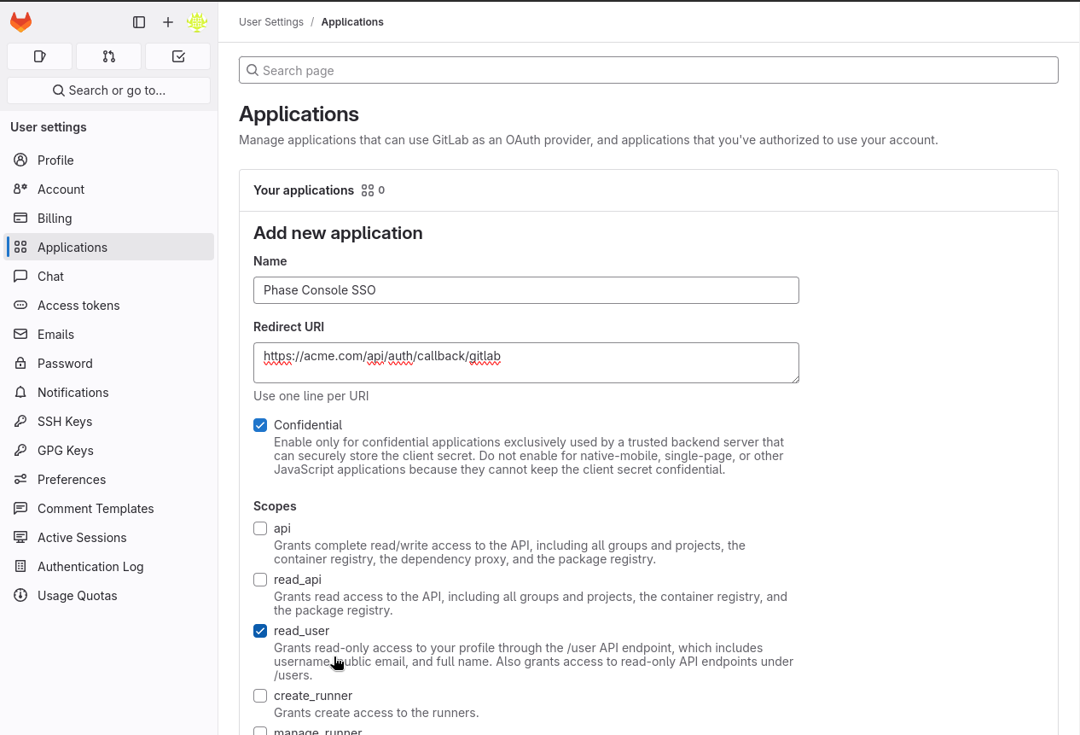This screenshot has height=735, width=1080.
Task: Open the create new plus menu
Action: pyautogui.click(x=168, y=22)
